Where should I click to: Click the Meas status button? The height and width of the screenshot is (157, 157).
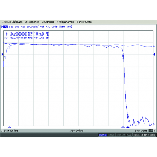tap(102, 135)
